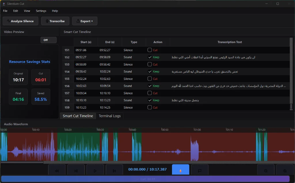295x183 pixels.
Task: Open the View menu
Action: tap(27, 11)
